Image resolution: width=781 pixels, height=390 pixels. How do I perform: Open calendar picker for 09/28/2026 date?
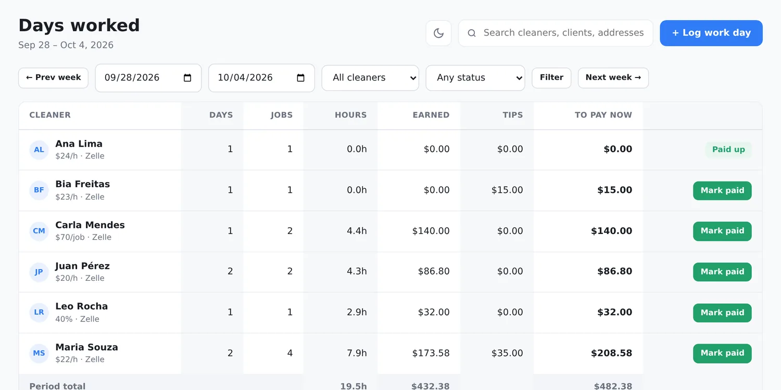[188, 78]
